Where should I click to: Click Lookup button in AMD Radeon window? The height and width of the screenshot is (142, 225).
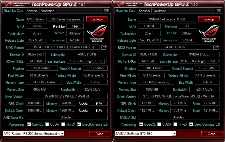pos(97,19)
